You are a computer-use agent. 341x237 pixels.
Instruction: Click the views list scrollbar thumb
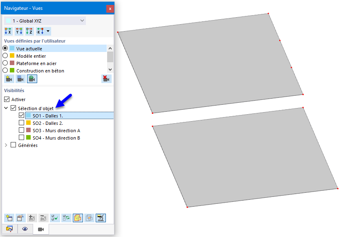point(110,56)
